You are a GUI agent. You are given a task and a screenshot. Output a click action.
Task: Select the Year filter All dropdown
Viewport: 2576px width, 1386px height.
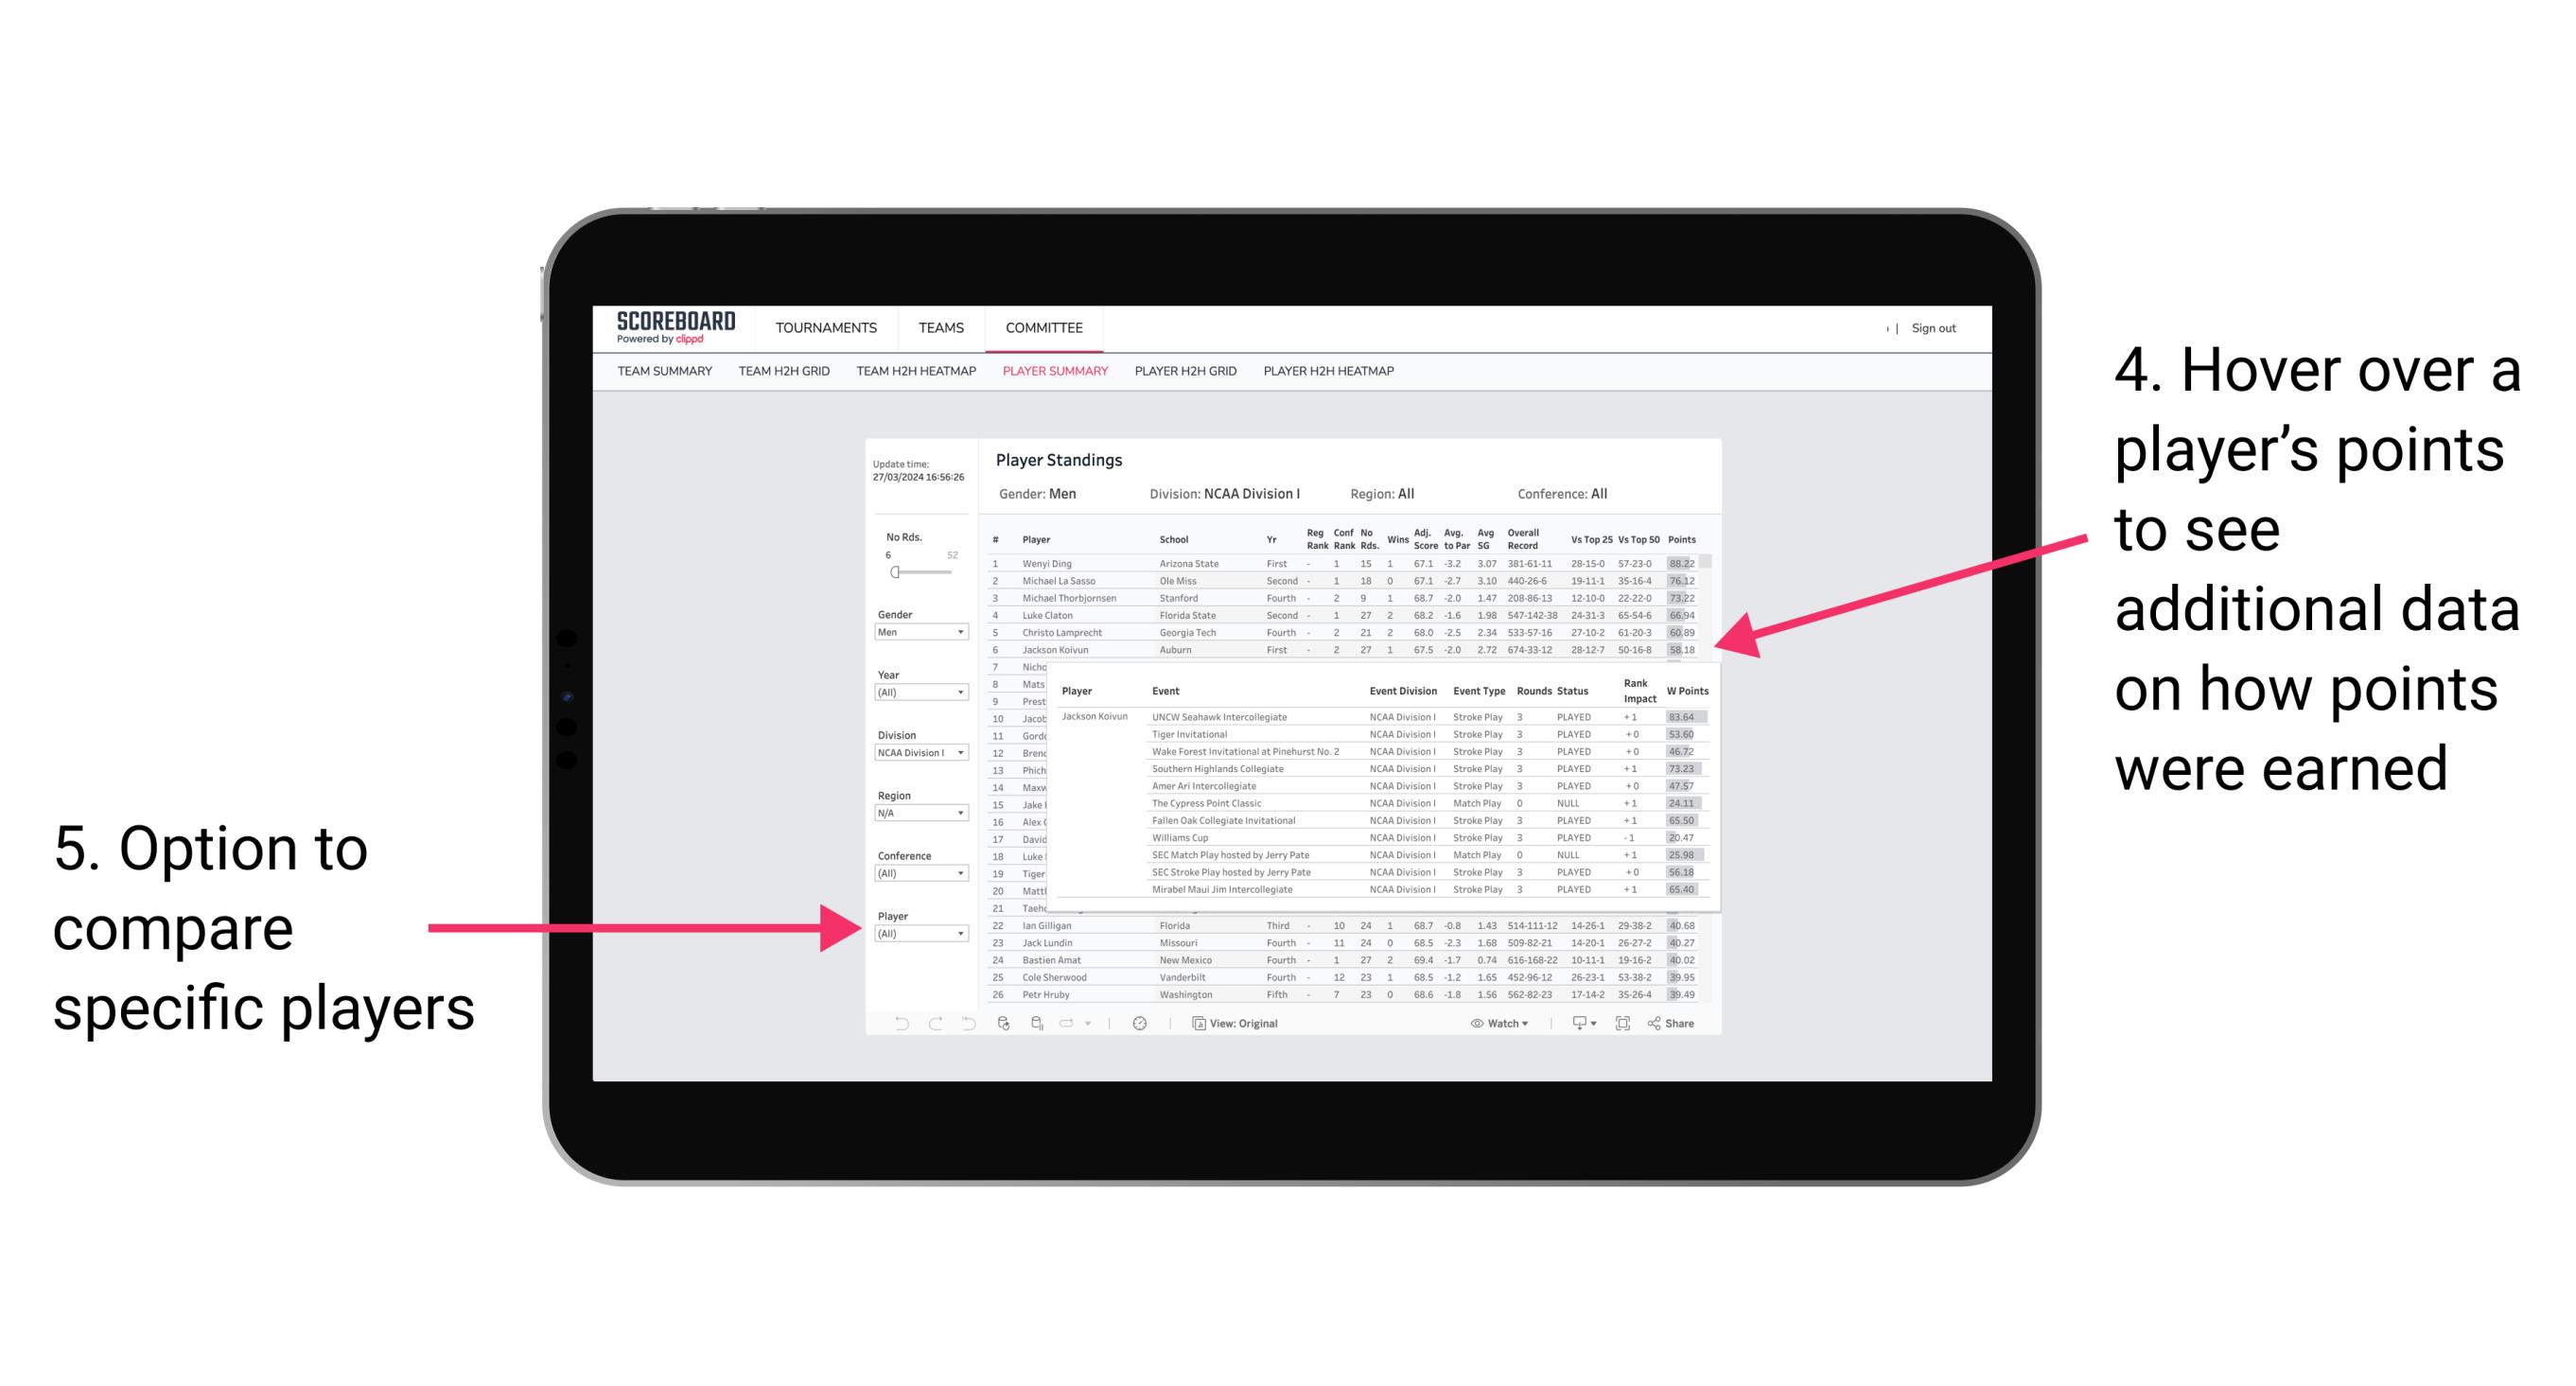coord(921,692)
